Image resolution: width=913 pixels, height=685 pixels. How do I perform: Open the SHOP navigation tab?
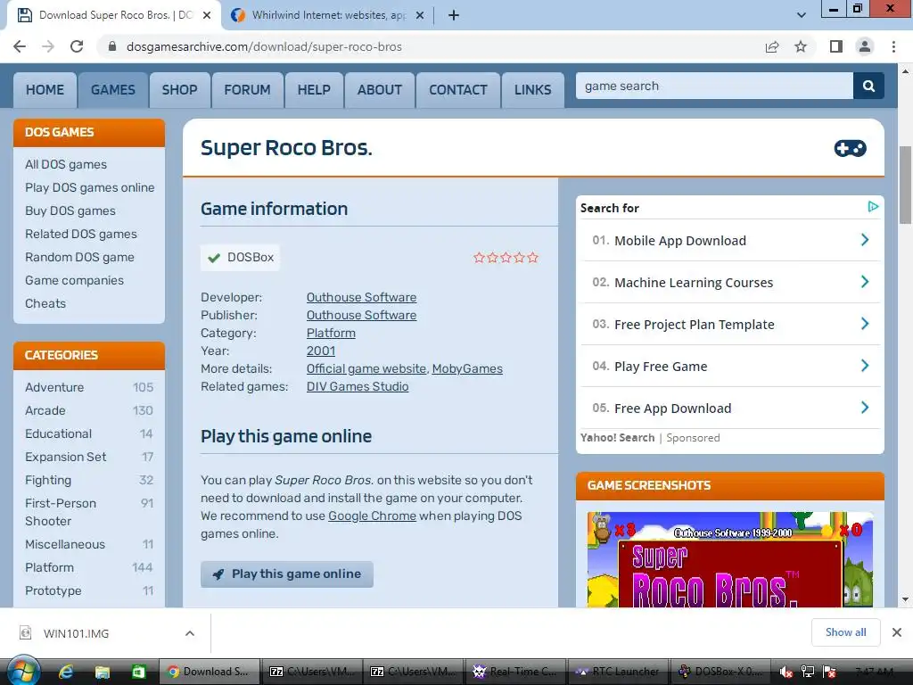179,90
